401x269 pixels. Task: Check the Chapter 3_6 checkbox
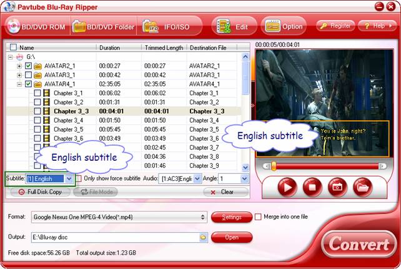click(x=37, y=138)
